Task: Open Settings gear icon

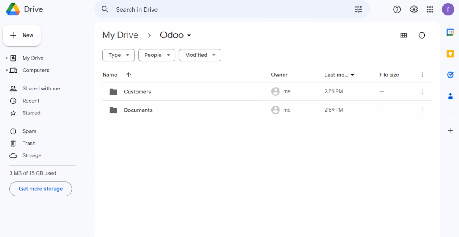Action: 414,9
